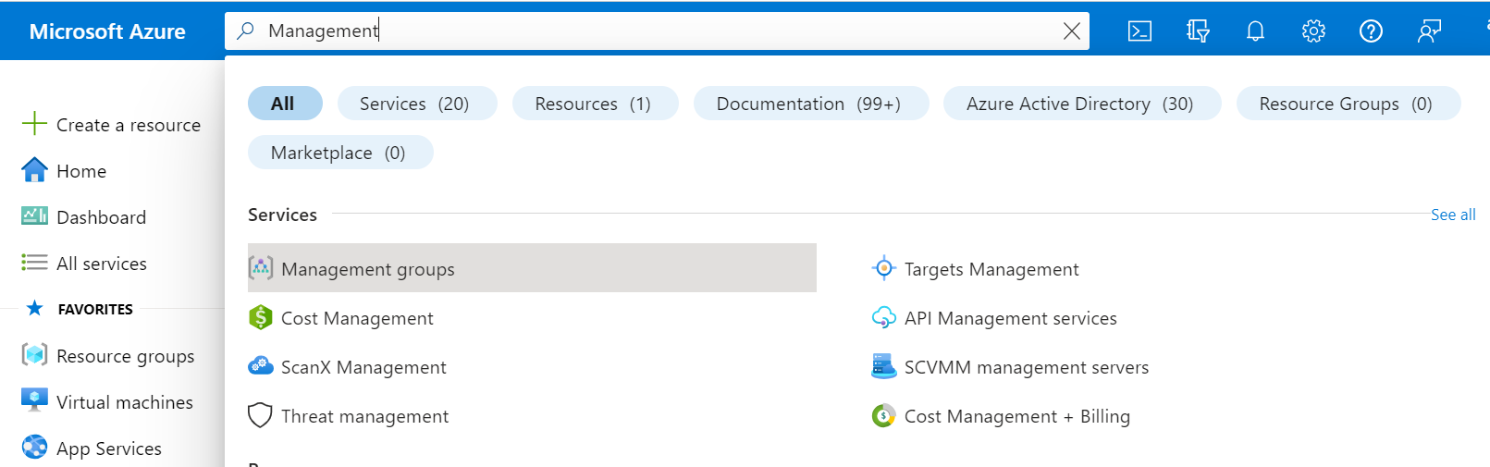Open All services in the sidebar

point(102,264)
